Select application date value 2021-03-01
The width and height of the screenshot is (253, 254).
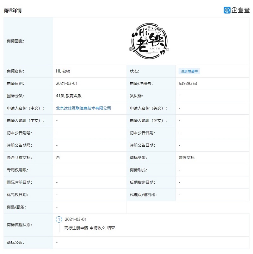[67, 83]
